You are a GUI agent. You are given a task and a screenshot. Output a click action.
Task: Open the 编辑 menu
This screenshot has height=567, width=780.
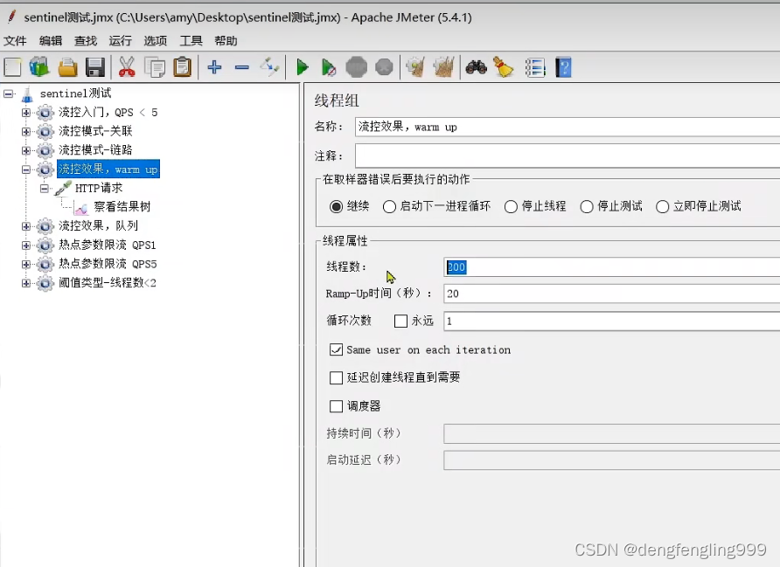coord(51,41)
